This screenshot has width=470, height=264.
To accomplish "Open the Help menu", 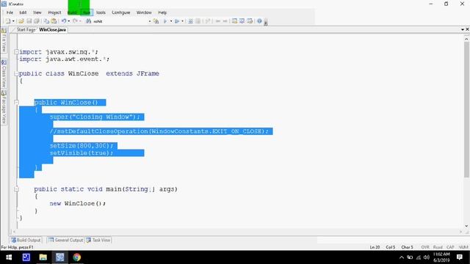I will coord(162,12).
